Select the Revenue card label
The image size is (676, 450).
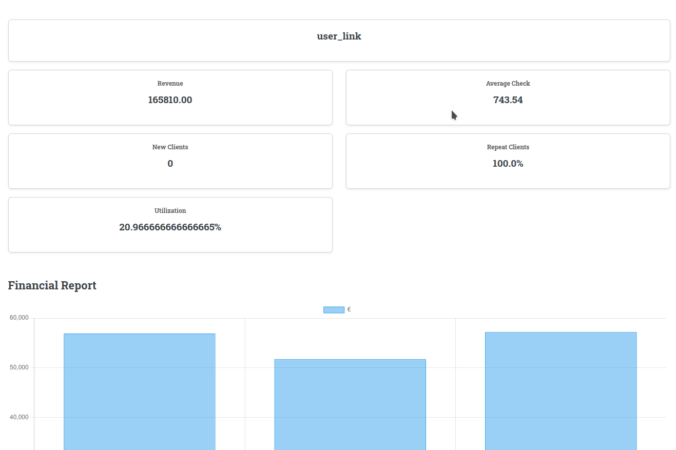coord(170,84)
